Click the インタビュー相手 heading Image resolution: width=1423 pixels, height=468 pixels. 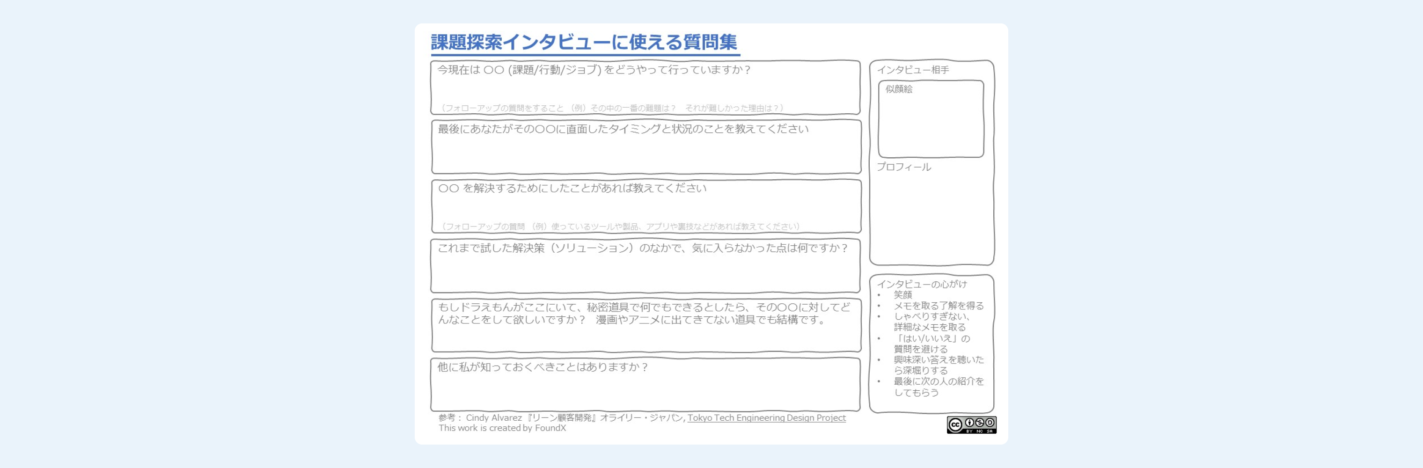pos(913,70)
